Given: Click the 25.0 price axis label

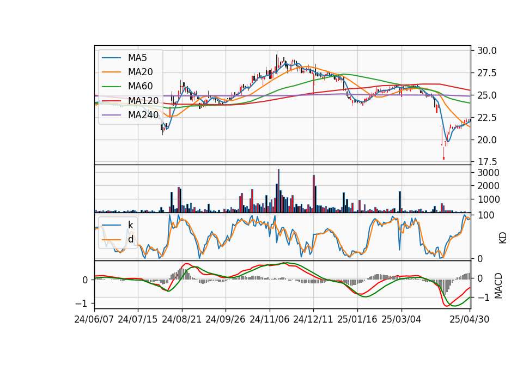Looking at the screenshot, I should click(486, 95).
